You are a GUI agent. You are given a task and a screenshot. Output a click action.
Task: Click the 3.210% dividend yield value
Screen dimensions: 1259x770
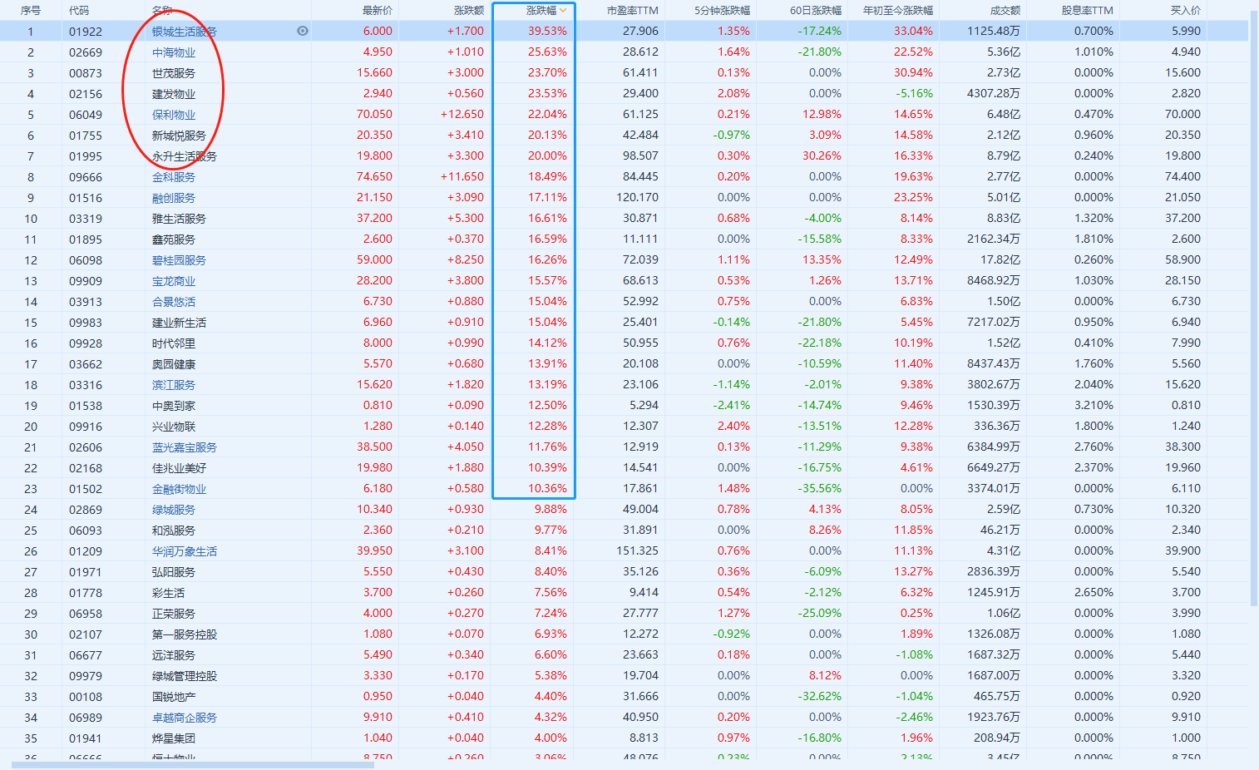click(1094, 405)
